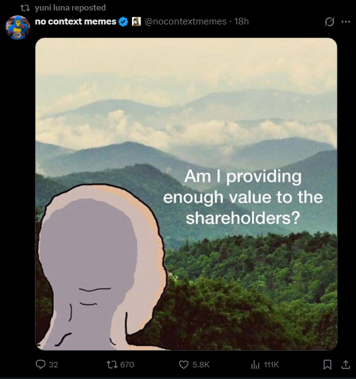This screenshot has height=379, width=356.
Task: Open the three-dot more options menu
Action: click(346, 22)
